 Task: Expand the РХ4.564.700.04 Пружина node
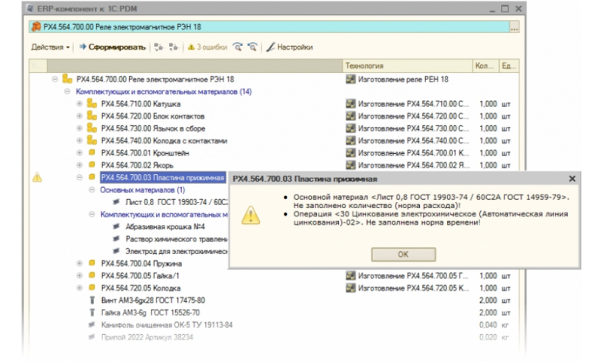(x=80, y=263)
